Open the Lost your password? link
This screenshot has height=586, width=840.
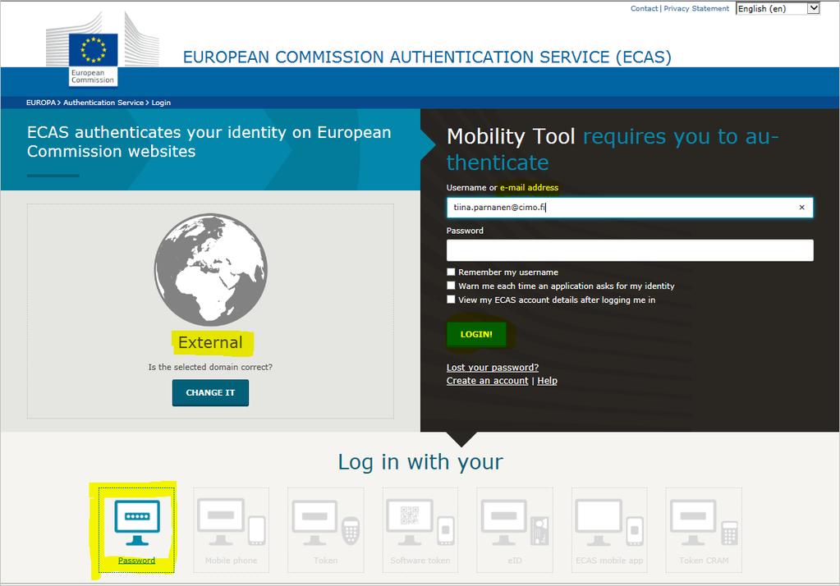(x=493, y=368)
